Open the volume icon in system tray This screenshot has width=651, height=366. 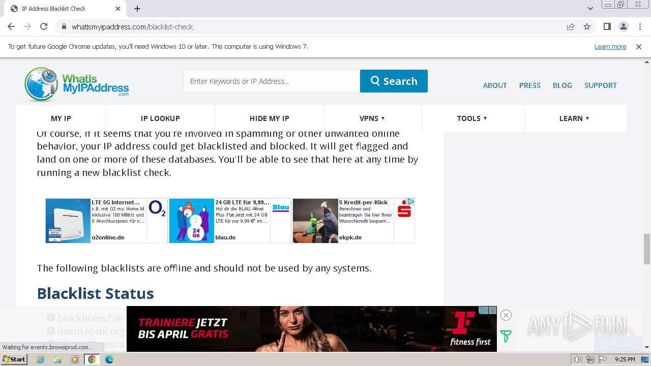pos(578,359)
